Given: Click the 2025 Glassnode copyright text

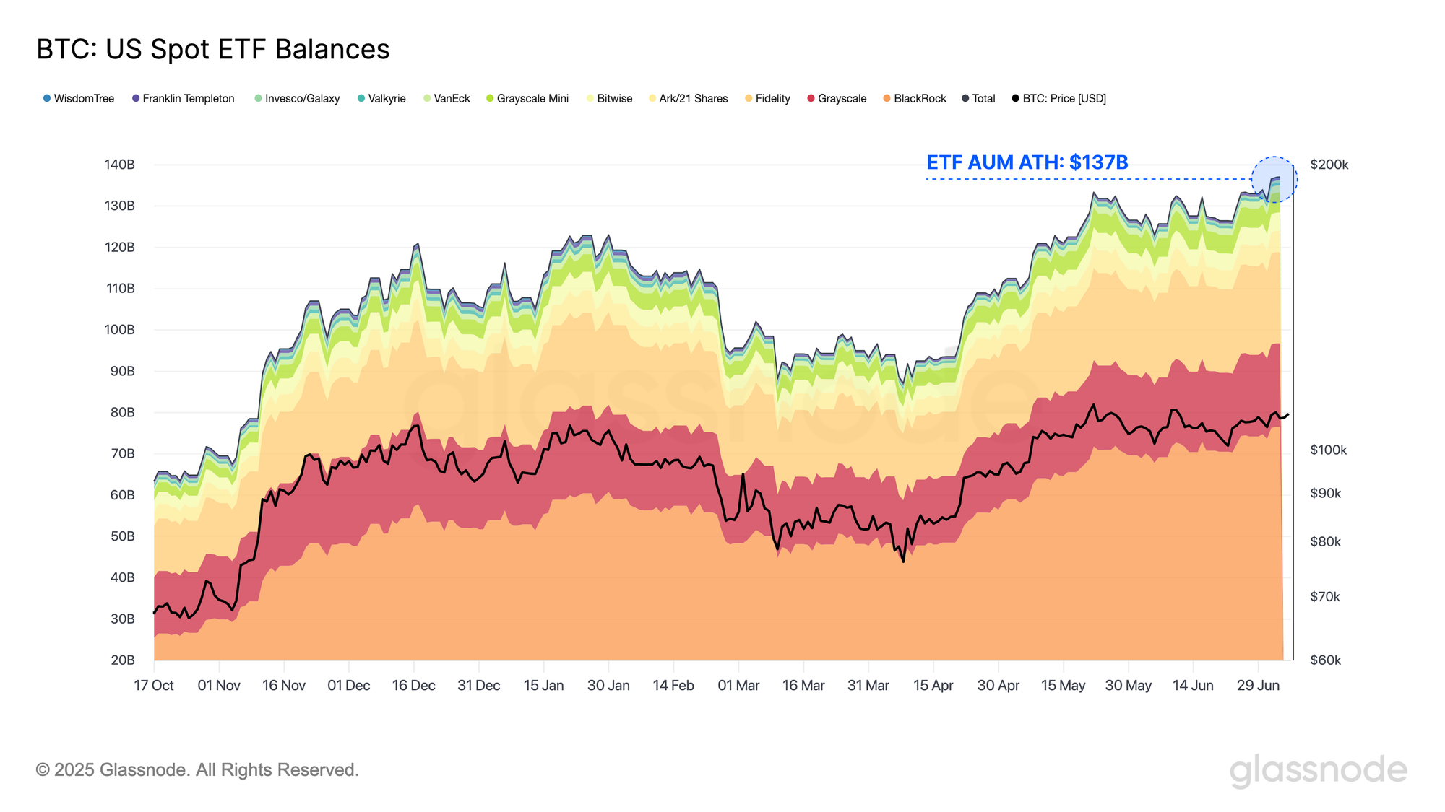Looking at the screenshot, I should click(x=197, y=770).
